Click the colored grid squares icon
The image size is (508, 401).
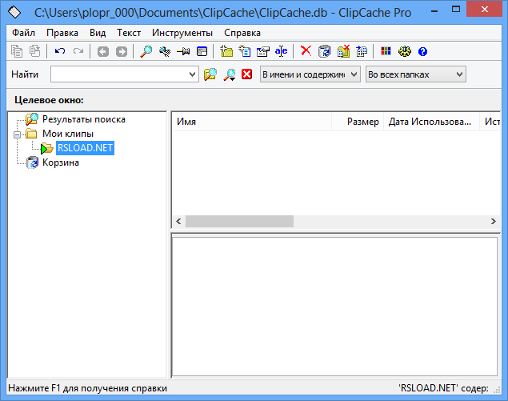click(x=386, y=51)
